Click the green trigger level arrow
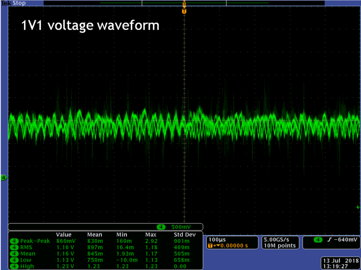This screenshot has width=361, height=270. pyautogui.click(x=358, y=207)
